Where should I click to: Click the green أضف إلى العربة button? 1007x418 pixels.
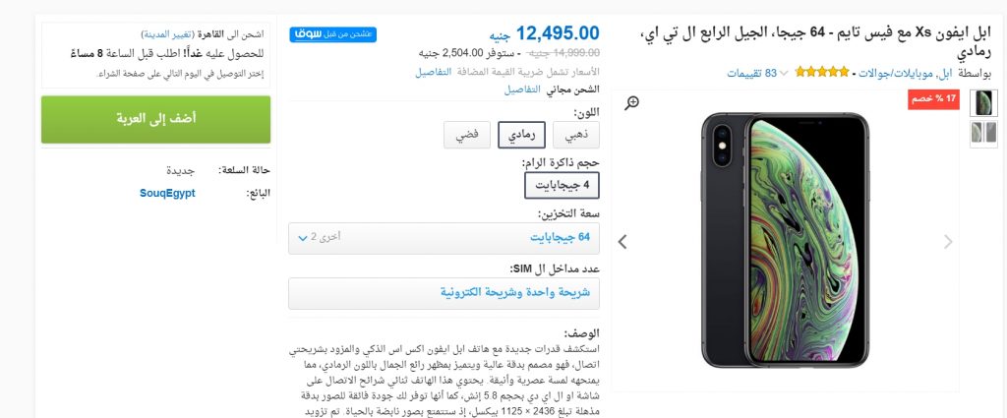click(x=155, y=119)
